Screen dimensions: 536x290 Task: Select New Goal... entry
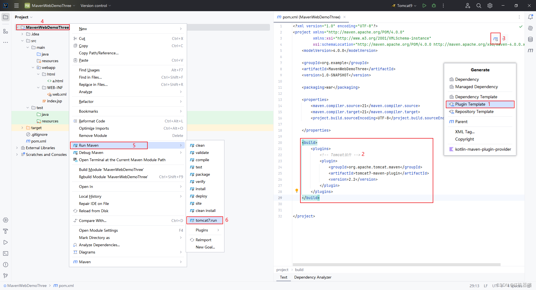pos(205,247)
